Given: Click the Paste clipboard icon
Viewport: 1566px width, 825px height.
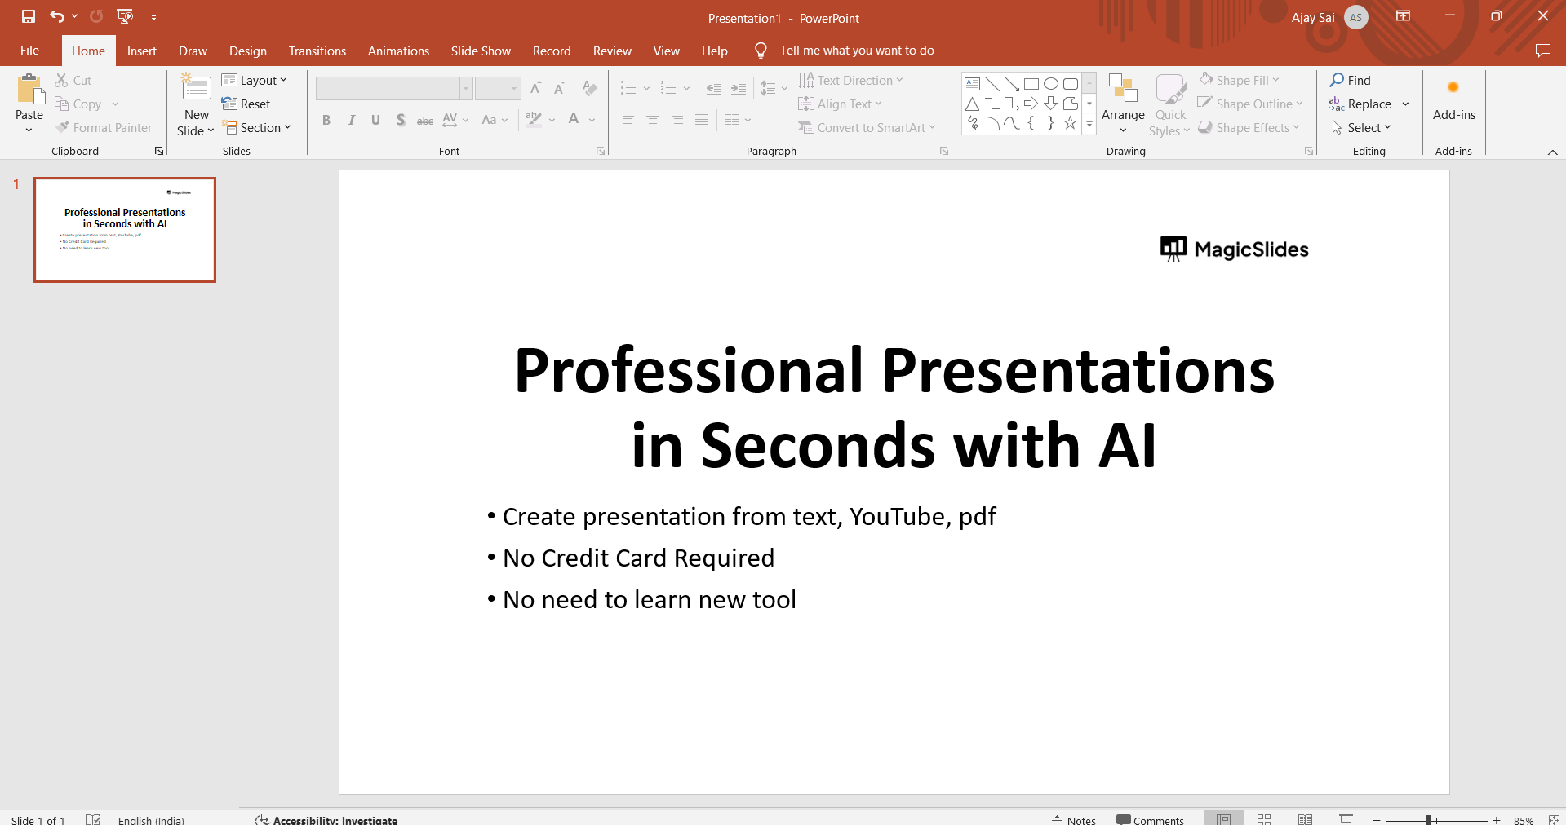Looking at the screenshot, I should coord(29,90).
